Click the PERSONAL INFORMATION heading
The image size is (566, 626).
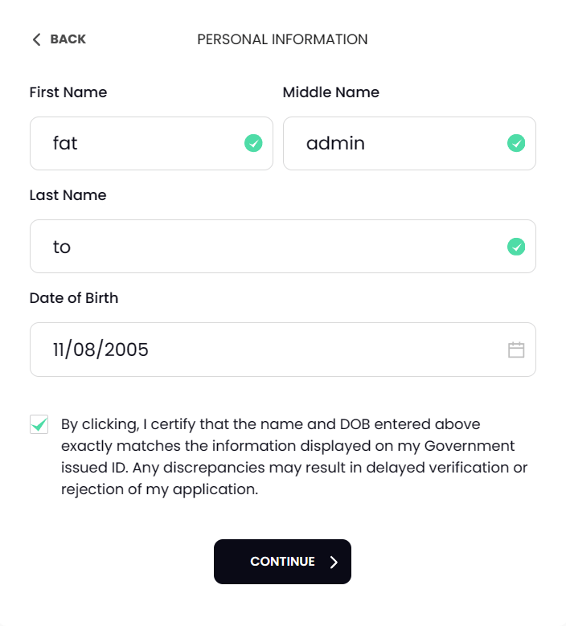[x=282, y=39]
